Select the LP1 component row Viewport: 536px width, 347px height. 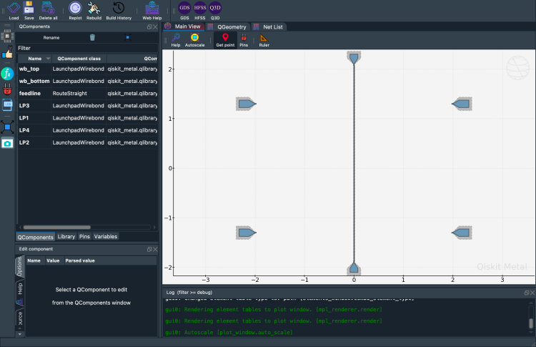click(x=87, y=118)
